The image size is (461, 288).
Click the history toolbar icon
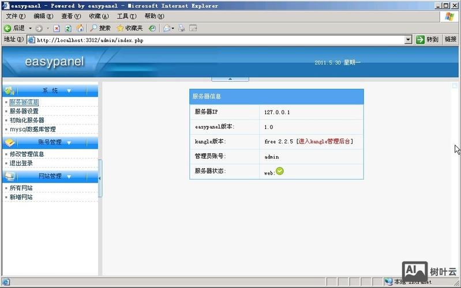coord(152,28)
